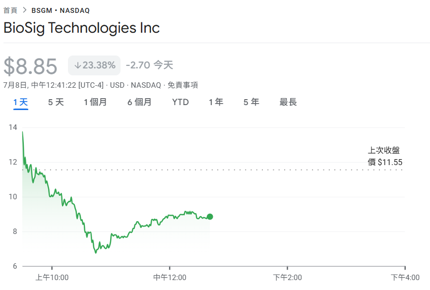
Task: Click the 首頁 breadcrumb link
Action: pyautogui.click(x=10, y=10)
